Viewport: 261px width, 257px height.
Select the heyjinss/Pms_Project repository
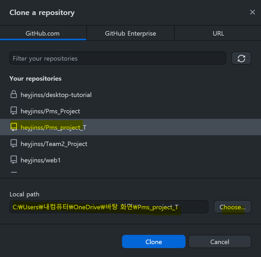coord(130,111)
